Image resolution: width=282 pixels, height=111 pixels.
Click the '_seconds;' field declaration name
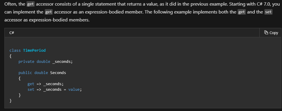coord(62,61)
